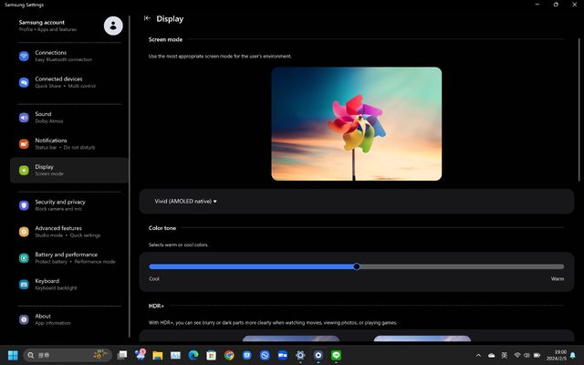The image size is (584, 365).
Task: Click the Battery and performance icon
Action: (x=24, y=258)
